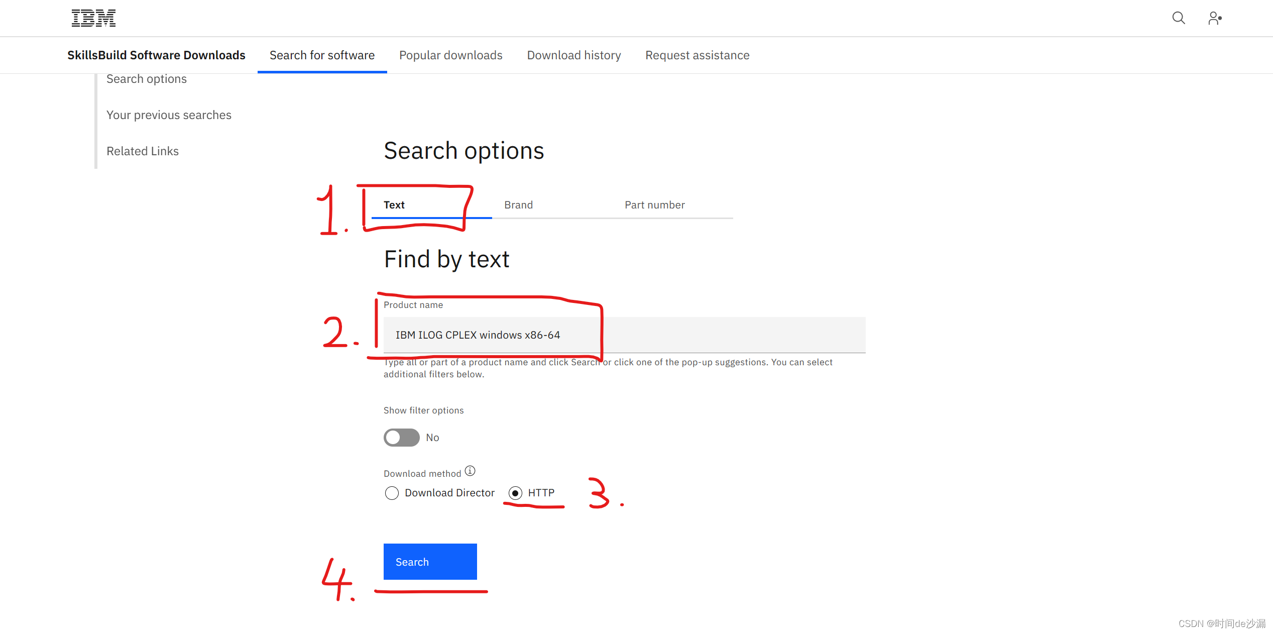Click the search magnifier icon
1273x633 pixels.
pos(1179,18)
